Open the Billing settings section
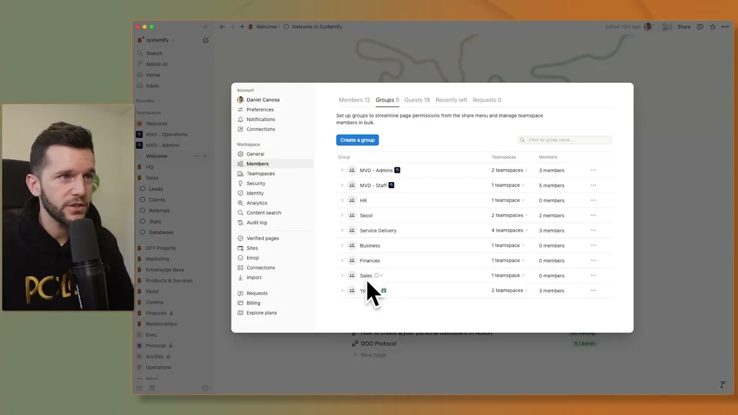Screen dimensions: 738x415 253,302
